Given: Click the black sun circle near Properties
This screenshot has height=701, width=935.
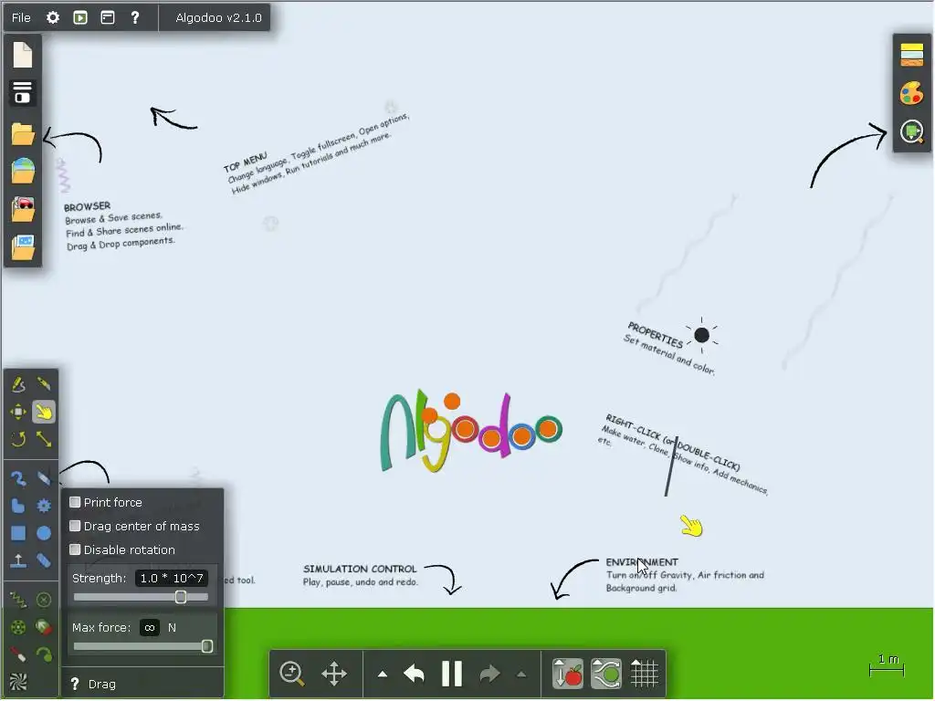Looking at the screenshot, I should click(702, 336).
